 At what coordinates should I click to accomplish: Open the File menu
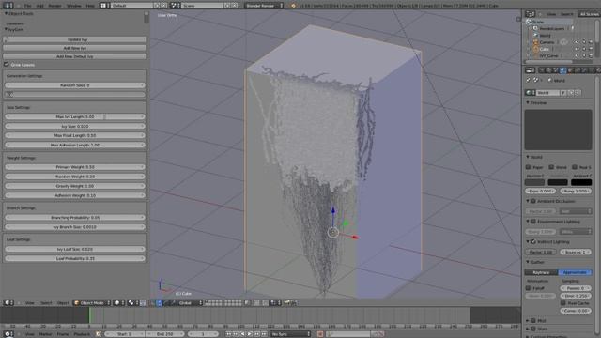coord(28,6)
